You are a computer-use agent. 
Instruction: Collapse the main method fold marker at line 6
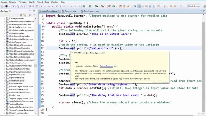coord(45,27)
